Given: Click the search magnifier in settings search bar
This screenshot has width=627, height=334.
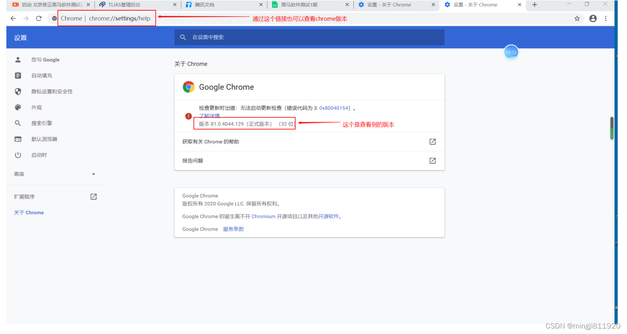Looking at the screenshot, I should pos(183,37).
